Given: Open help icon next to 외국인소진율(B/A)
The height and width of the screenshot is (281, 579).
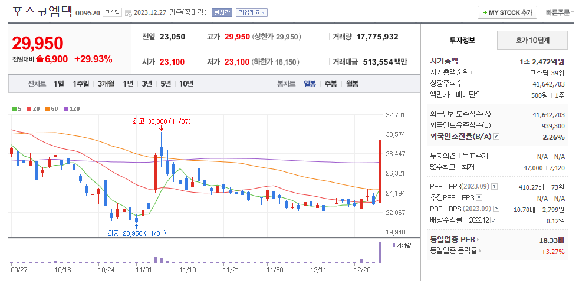Looking at the screenshot, I should click(496, 137).
